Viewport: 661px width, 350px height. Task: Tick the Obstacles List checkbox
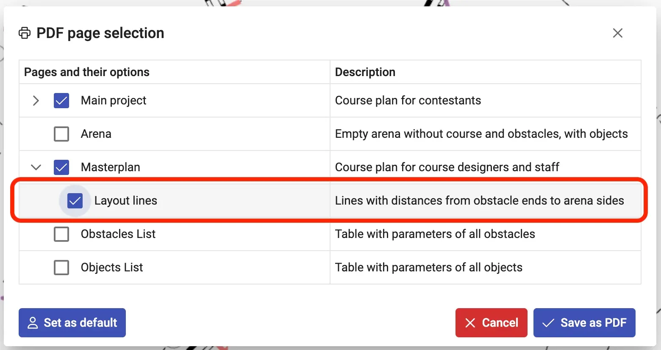tap(61, 234)
